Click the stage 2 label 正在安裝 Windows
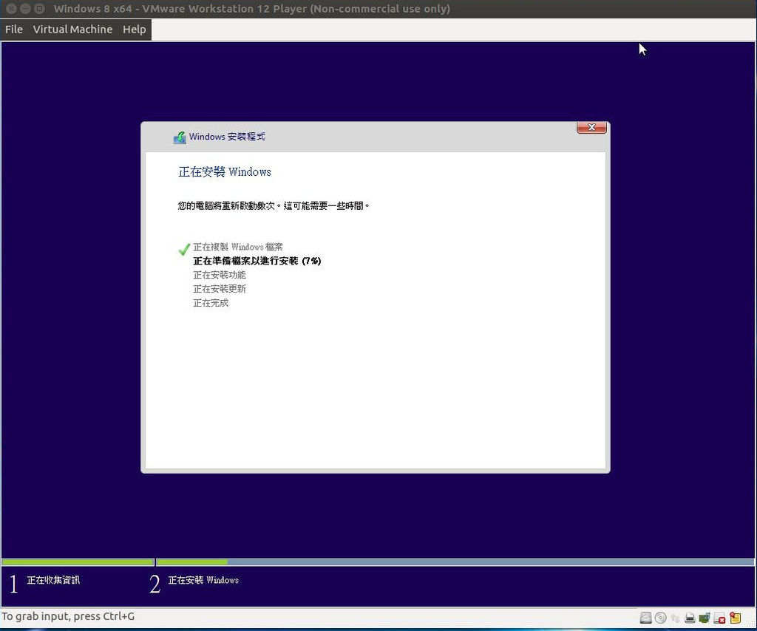 tap(203, 580)
